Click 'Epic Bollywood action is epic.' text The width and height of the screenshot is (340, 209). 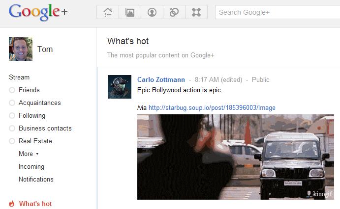(180, 90)
